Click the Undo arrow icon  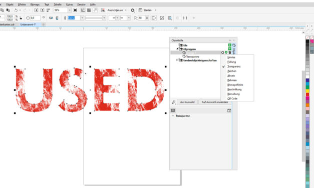(16, 10)
